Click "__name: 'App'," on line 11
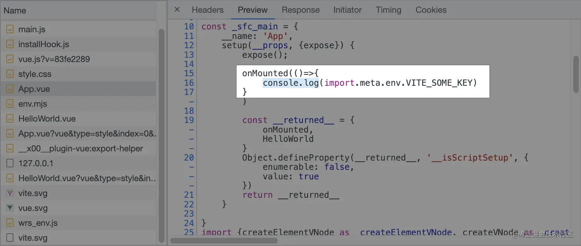 point(257,37)
